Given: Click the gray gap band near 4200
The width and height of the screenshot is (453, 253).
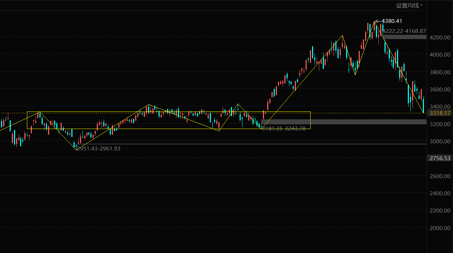Looking at the screenshot, I should (404, 37).
